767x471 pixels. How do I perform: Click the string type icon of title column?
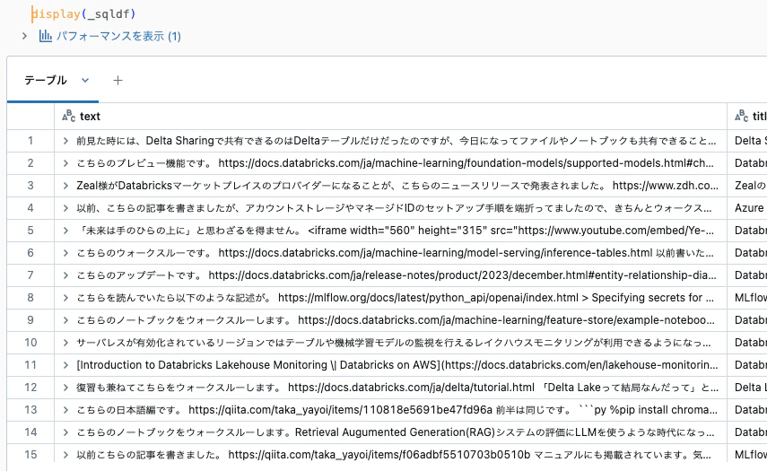[742, 117]
